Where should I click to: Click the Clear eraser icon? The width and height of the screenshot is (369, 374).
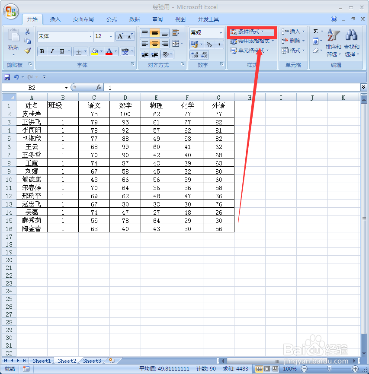click(316, 51)
